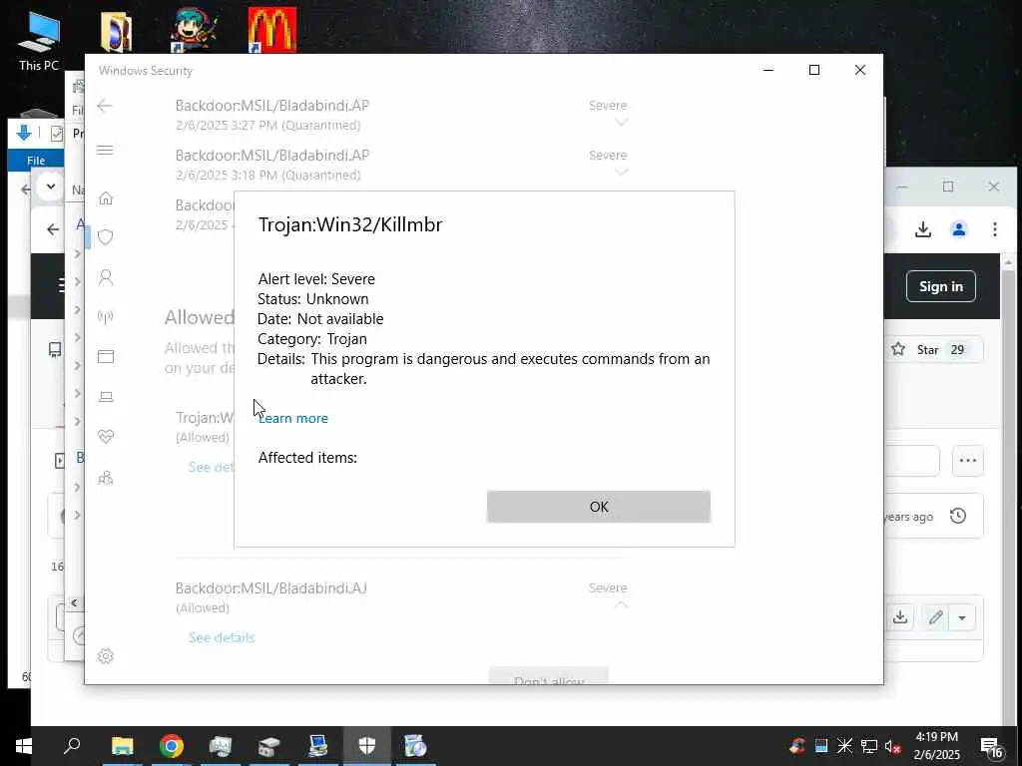This screenshot has width=1022, height=766.
Task: Open Virus & threat protection shield icon
Action: [x=106, y=237]
